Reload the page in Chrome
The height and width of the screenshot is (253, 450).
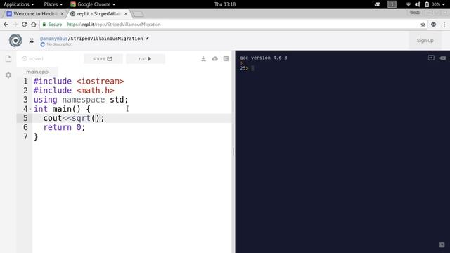pos(25,25)
